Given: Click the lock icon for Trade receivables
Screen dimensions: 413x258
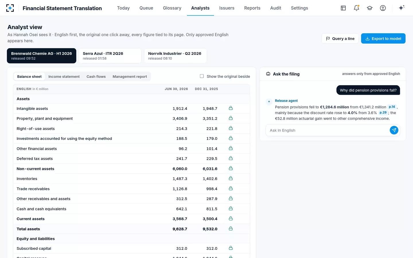Looking at the screenshot, I should [231, 188].
